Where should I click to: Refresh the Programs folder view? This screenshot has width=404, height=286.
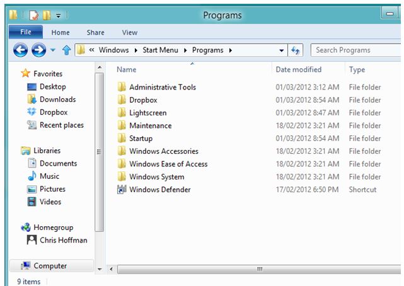pos(295,50)
